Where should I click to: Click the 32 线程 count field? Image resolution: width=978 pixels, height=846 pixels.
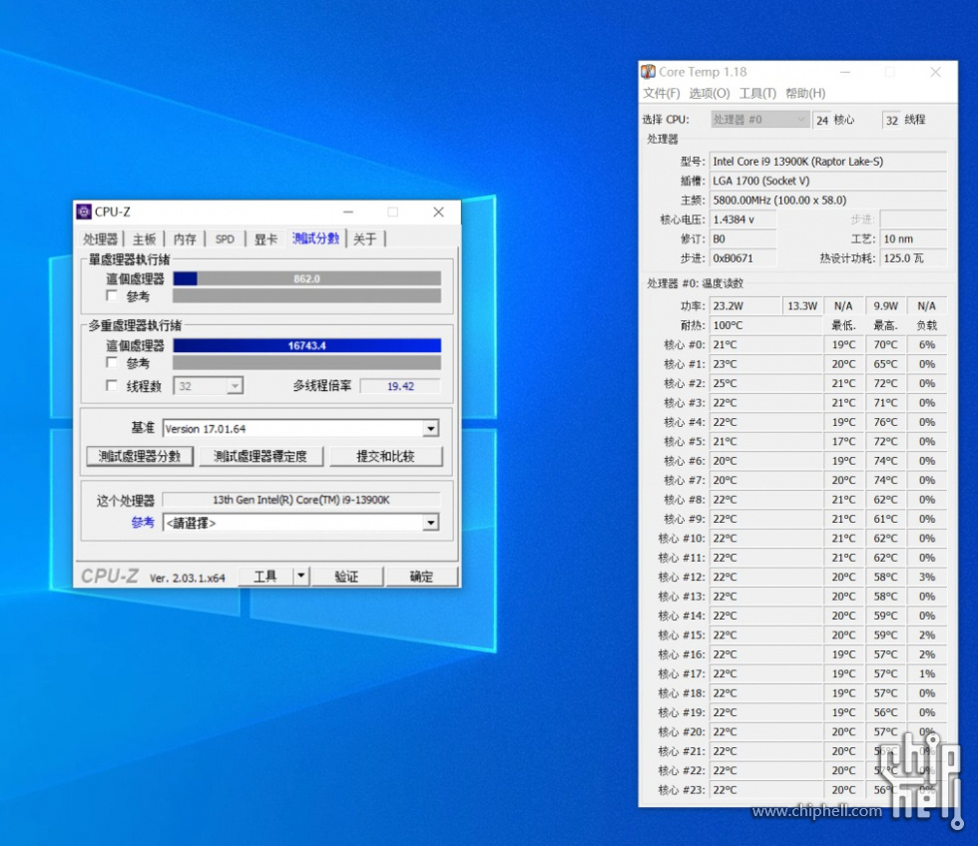pos(892,120)
